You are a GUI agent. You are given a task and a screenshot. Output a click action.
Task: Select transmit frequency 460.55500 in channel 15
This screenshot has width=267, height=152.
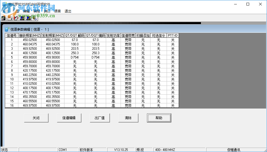click(x=53, y=101)
